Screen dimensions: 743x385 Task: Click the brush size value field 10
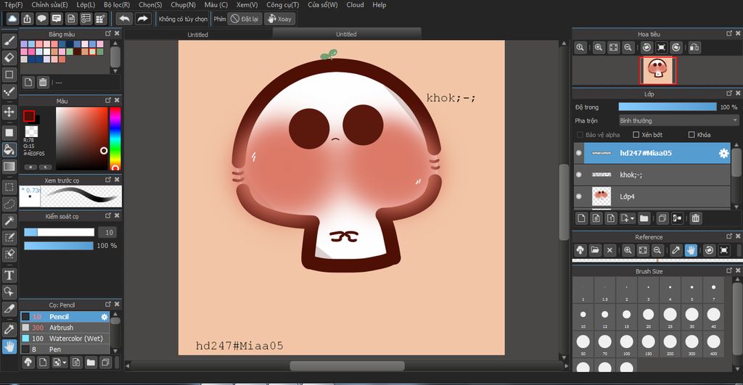pyautogui.click(x=109, y=233)
